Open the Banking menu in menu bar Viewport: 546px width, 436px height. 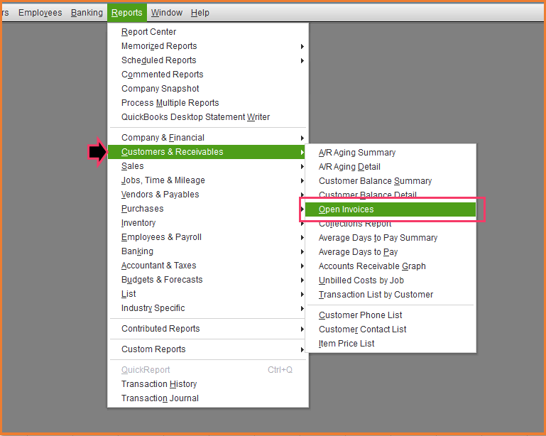87,13
